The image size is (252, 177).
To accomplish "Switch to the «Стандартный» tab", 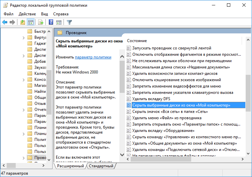I will click(x=101, y=166).
